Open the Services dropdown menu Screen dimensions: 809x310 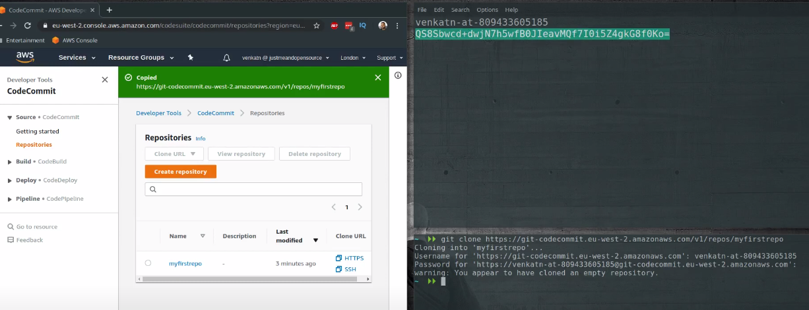77,58
